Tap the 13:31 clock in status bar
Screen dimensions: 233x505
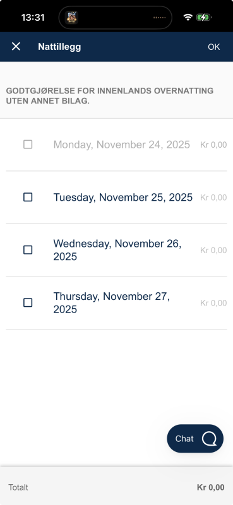tap(33, 18)
